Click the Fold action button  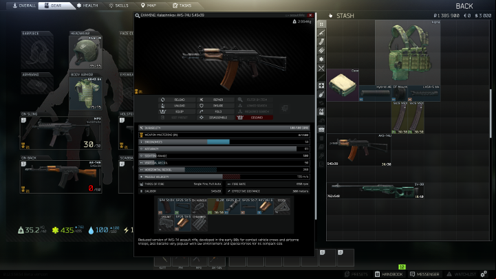pyautogui.click(x=215, y=111)
